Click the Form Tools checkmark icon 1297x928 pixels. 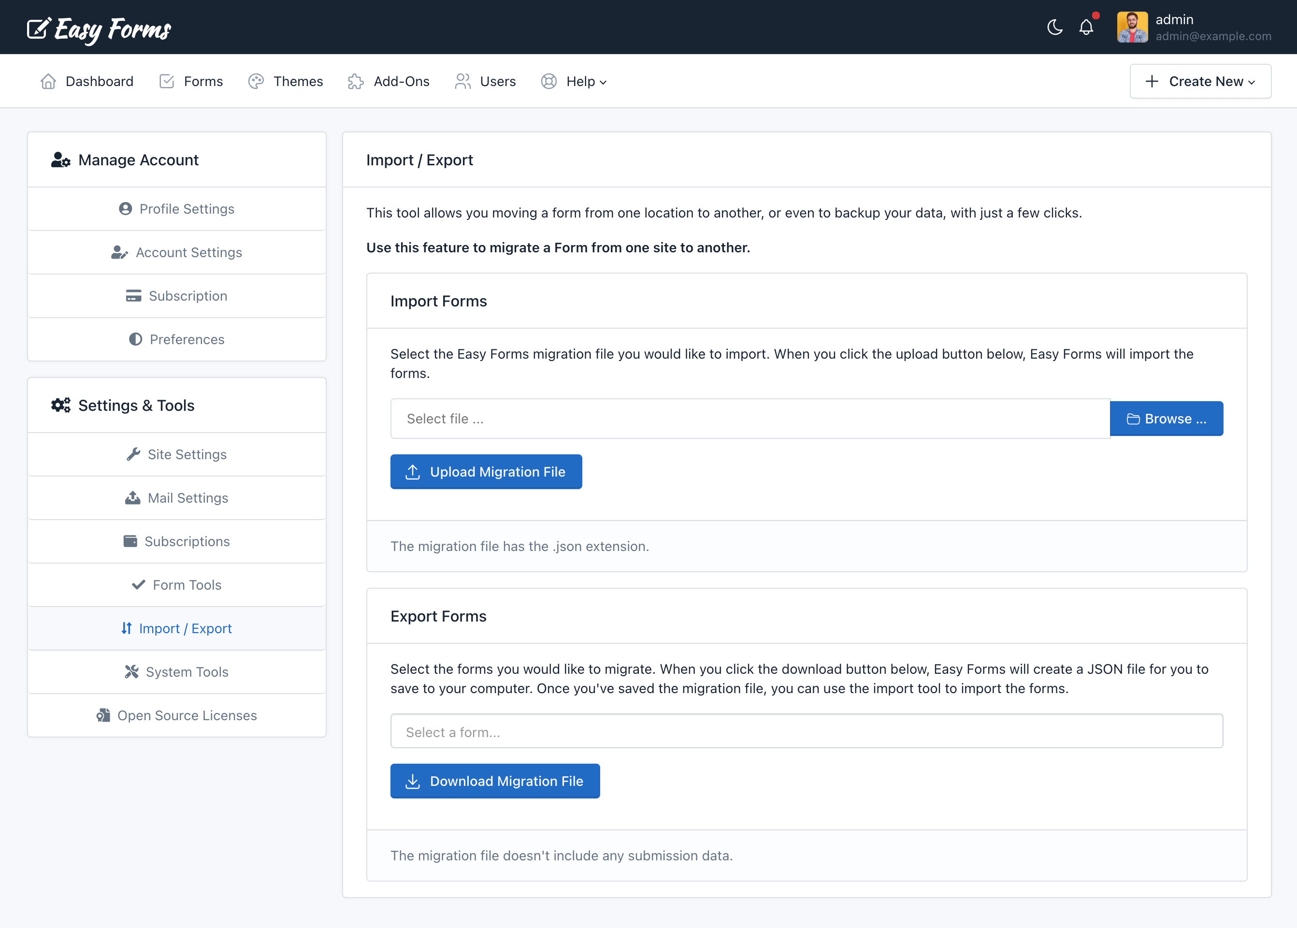pyautogui.click(x=138, y=584)
